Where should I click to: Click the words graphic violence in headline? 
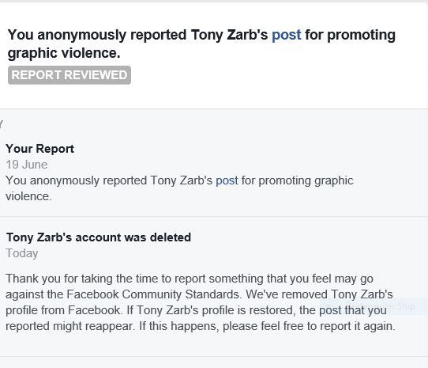click(x=64, y=53)
